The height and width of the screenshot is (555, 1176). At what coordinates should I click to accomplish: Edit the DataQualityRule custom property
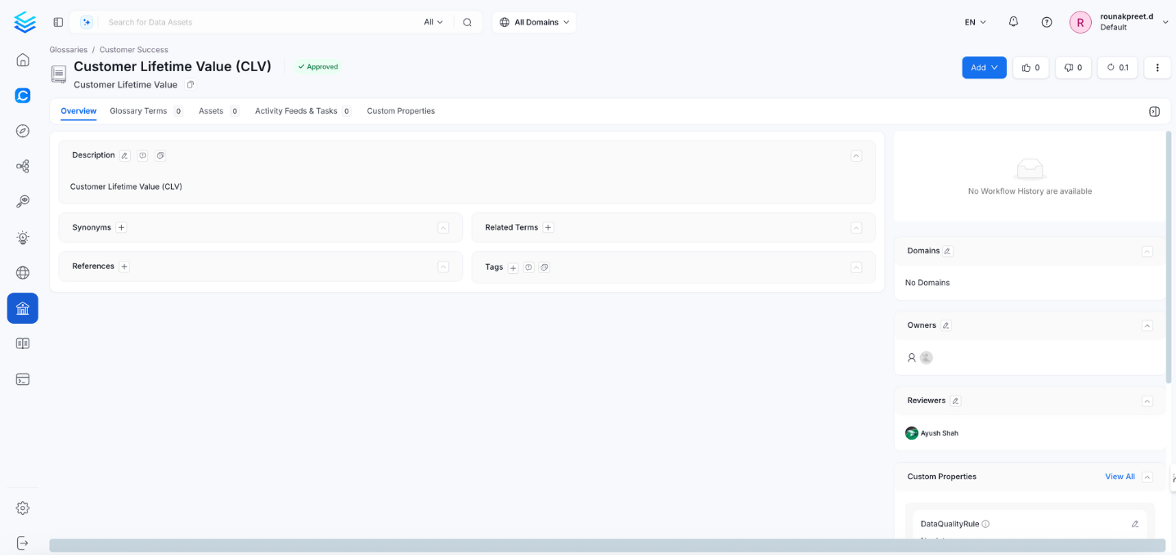(x=1135, y=524)
